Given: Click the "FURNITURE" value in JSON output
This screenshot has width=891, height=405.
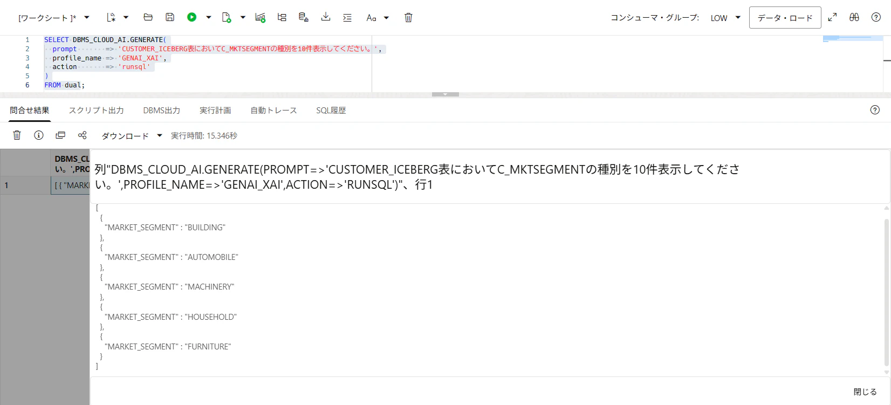Looking at the screenshot, I should point(208,347).
